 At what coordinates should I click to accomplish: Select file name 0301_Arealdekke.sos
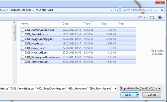pos(37,34)
